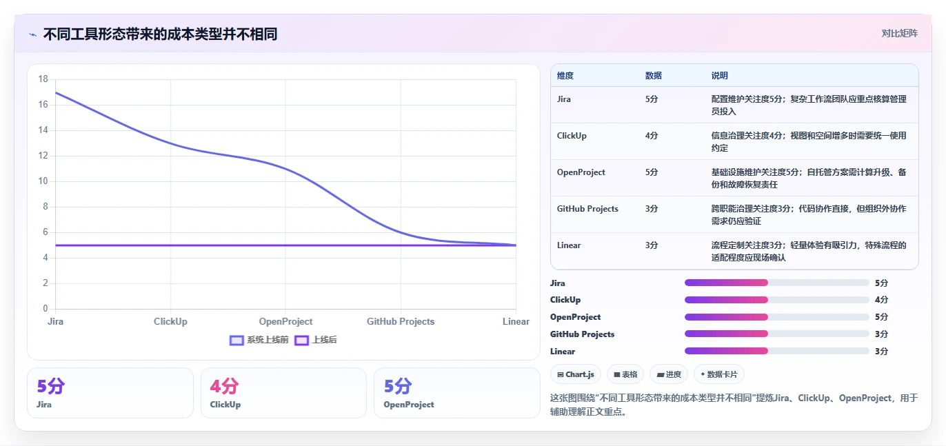
Task: Click the description starting 流程定制关注度
Action: tap(809, 251)
